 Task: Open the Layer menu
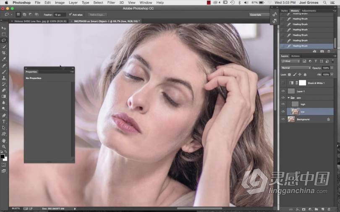coord(73,3)
